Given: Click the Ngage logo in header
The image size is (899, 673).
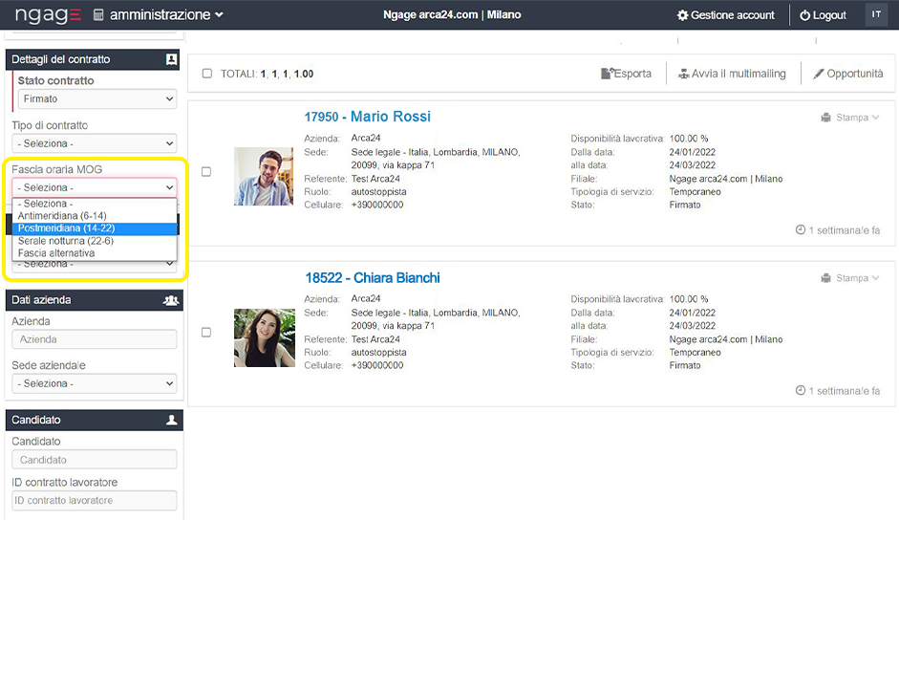Looking at the screenshot, I should (x=48, y=14).
